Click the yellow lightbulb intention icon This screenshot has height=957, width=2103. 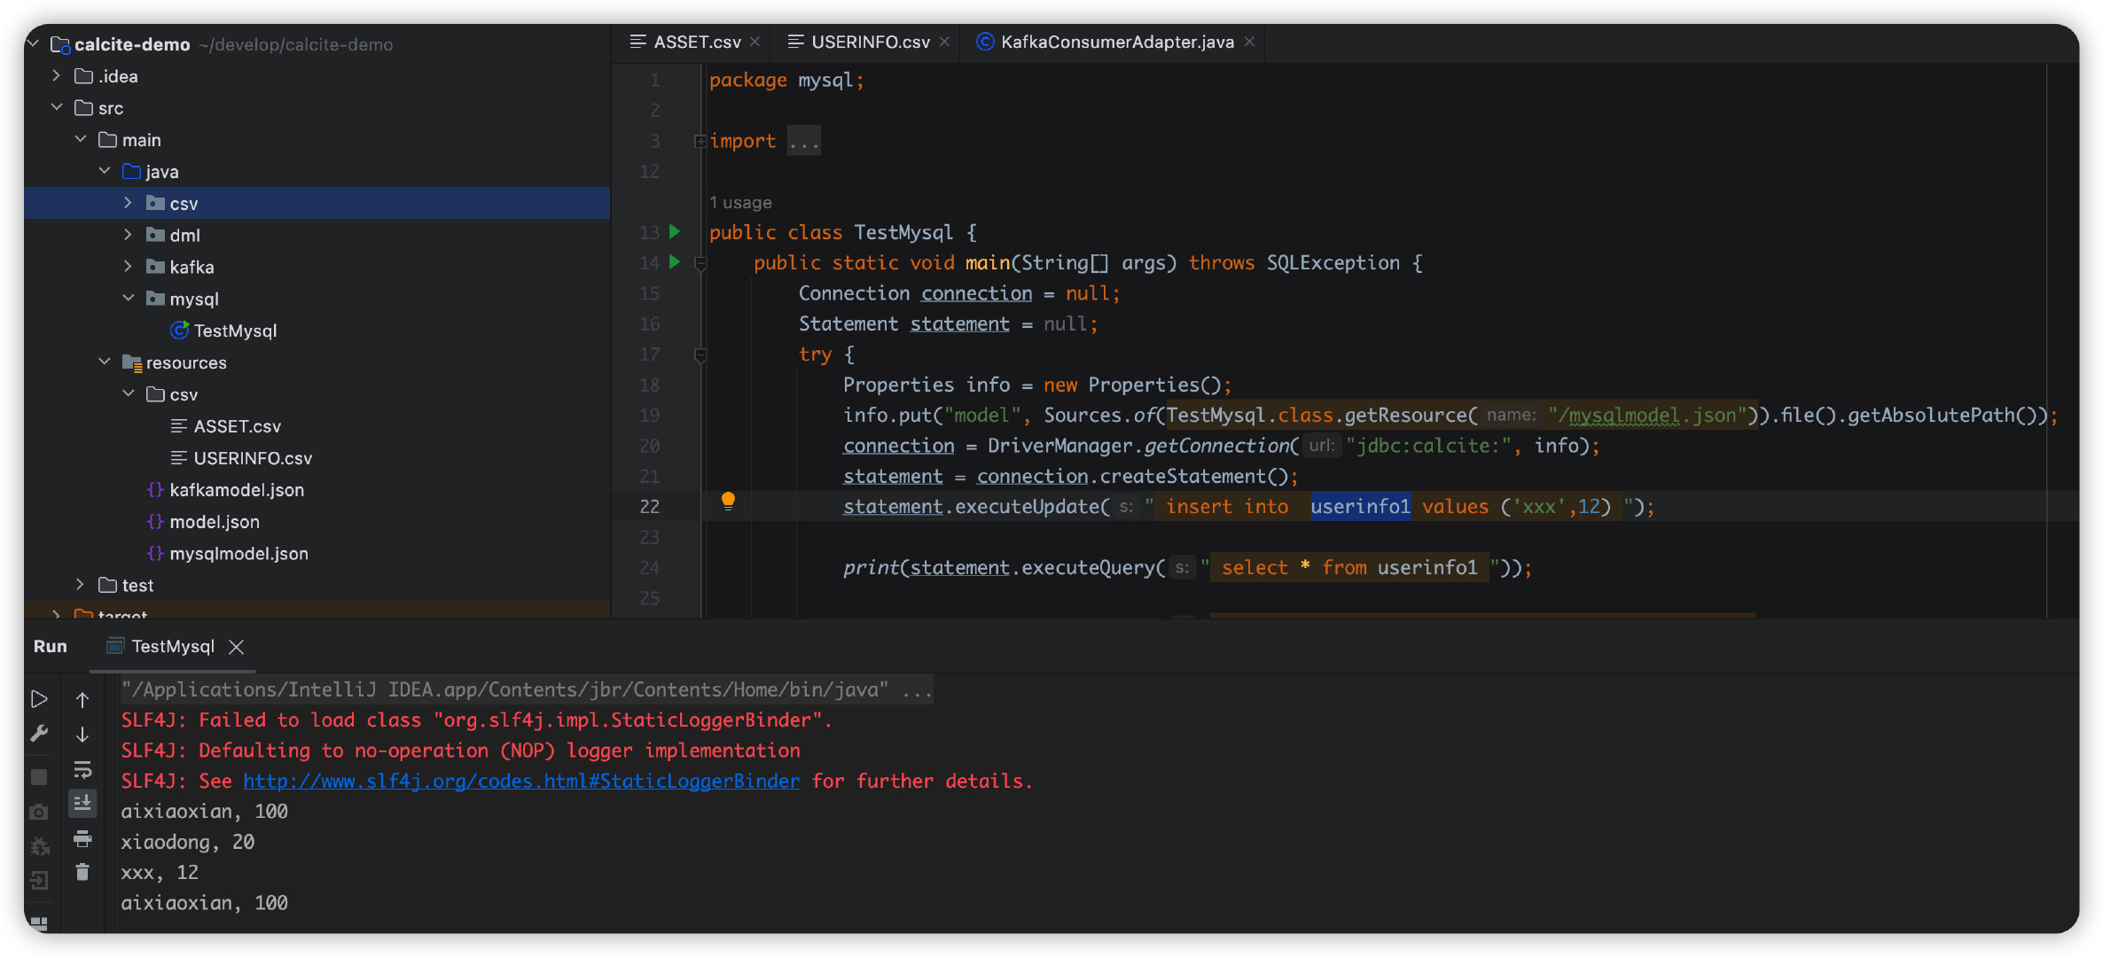pos(728,501)
